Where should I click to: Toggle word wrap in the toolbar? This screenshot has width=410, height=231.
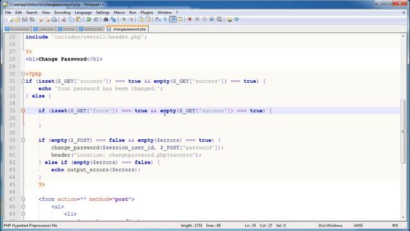point(158,19)
